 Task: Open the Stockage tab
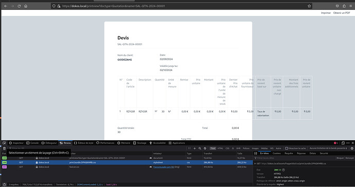140,143
